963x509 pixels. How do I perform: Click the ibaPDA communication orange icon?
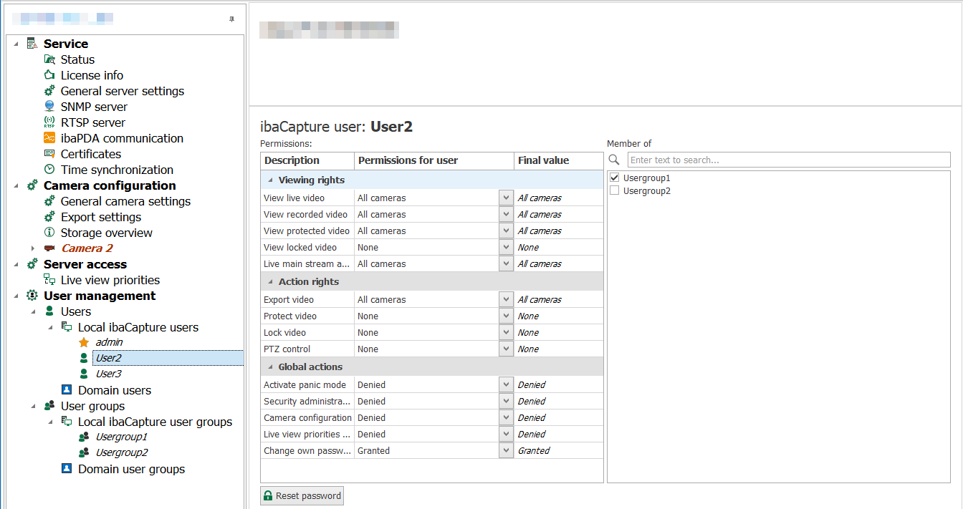[x=49, y=138]
